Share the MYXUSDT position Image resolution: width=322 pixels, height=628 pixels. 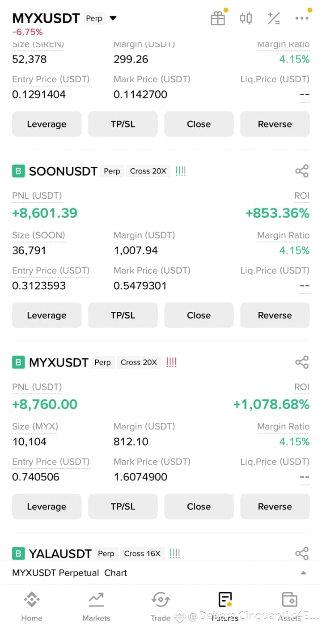(302, 362)
